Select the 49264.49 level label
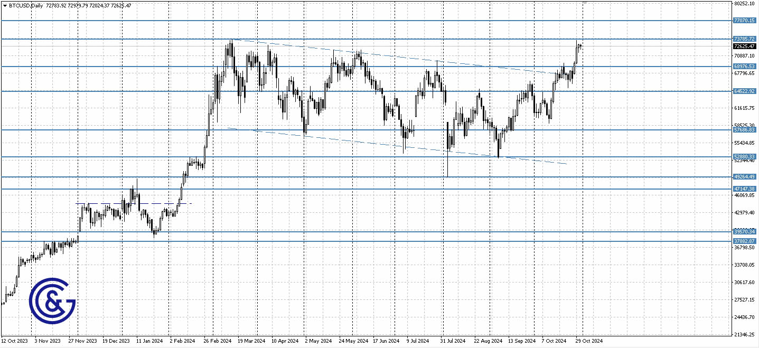 [744, 177]
